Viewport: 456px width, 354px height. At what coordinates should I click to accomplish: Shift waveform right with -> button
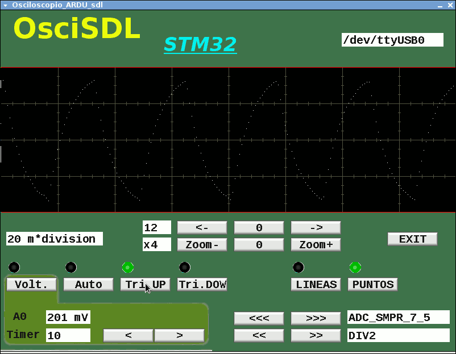[316, 227]
